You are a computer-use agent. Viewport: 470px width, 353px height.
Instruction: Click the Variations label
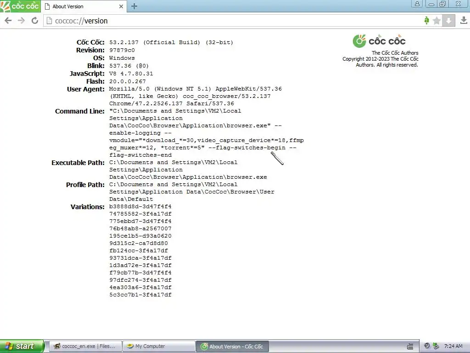88,207
